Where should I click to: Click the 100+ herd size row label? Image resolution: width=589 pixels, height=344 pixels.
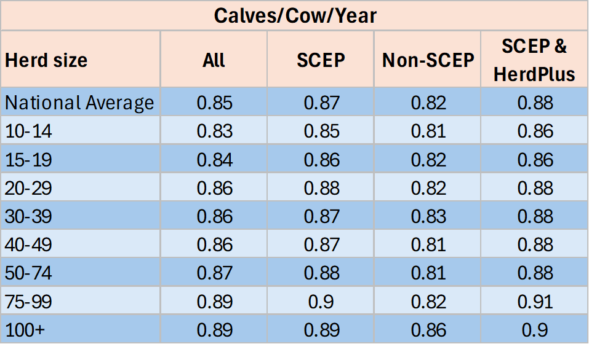25,330
